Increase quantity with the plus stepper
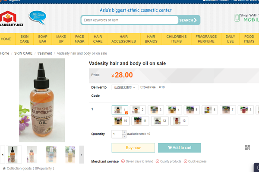The width and height of the screenshot is (259, 172). (x=124, y=132)
